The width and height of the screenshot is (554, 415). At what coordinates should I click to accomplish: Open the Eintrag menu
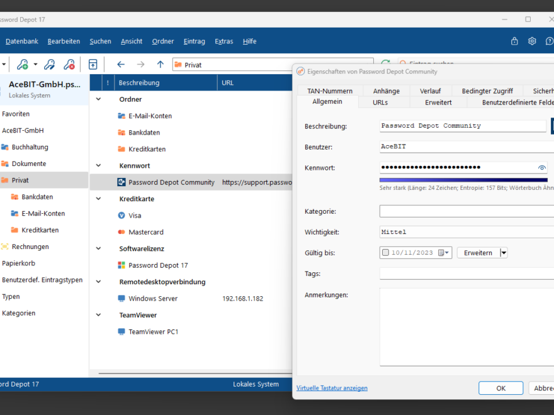[195, 41]
